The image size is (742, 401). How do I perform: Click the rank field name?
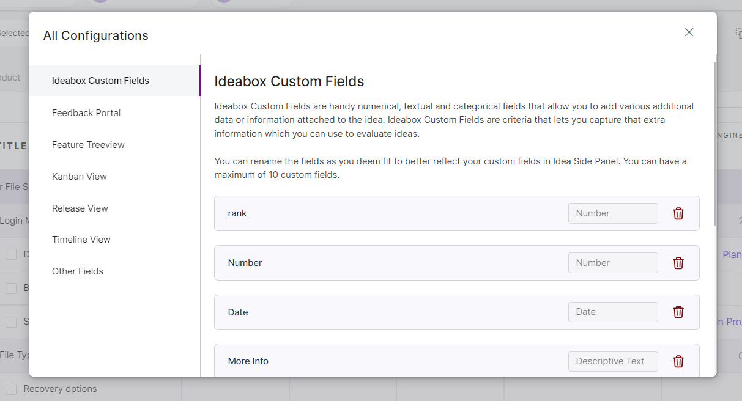[x=237, y=213]
